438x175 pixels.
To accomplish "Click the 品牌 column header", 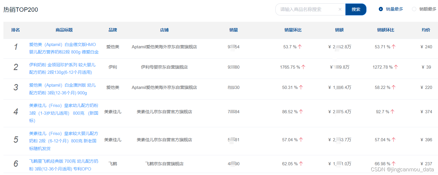I will coord(113,30).
